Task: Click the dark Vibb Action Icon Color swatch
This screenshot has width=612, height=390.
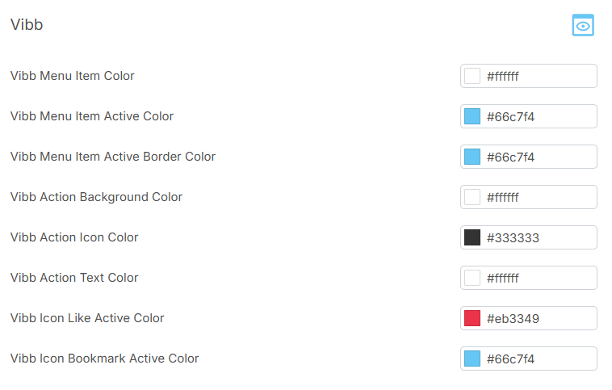Action: [472, 237]
